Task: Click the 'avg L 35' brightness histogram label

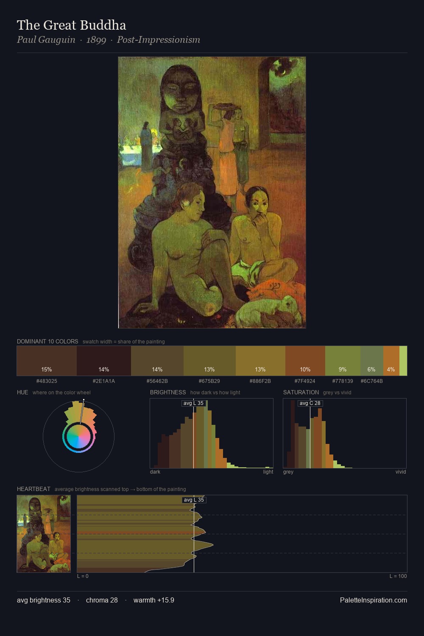Action: [193, 403]
